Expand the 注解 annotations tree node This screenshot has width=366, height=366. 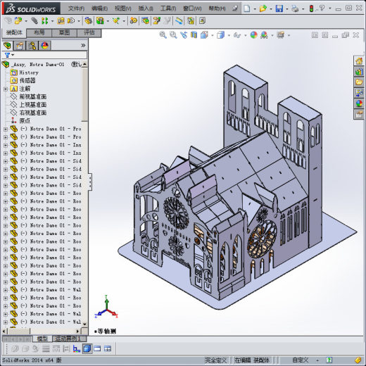coord(6,89)
